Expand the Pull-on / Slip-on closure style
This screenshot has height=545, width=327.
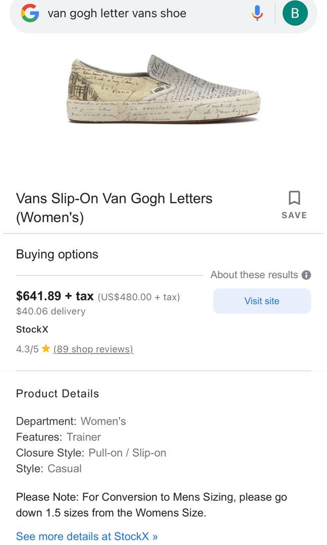[x=127, y=453]
